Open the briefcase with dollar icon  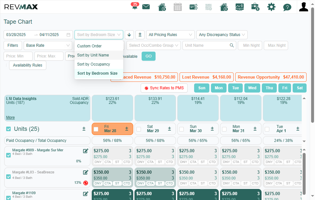(255, 7)
